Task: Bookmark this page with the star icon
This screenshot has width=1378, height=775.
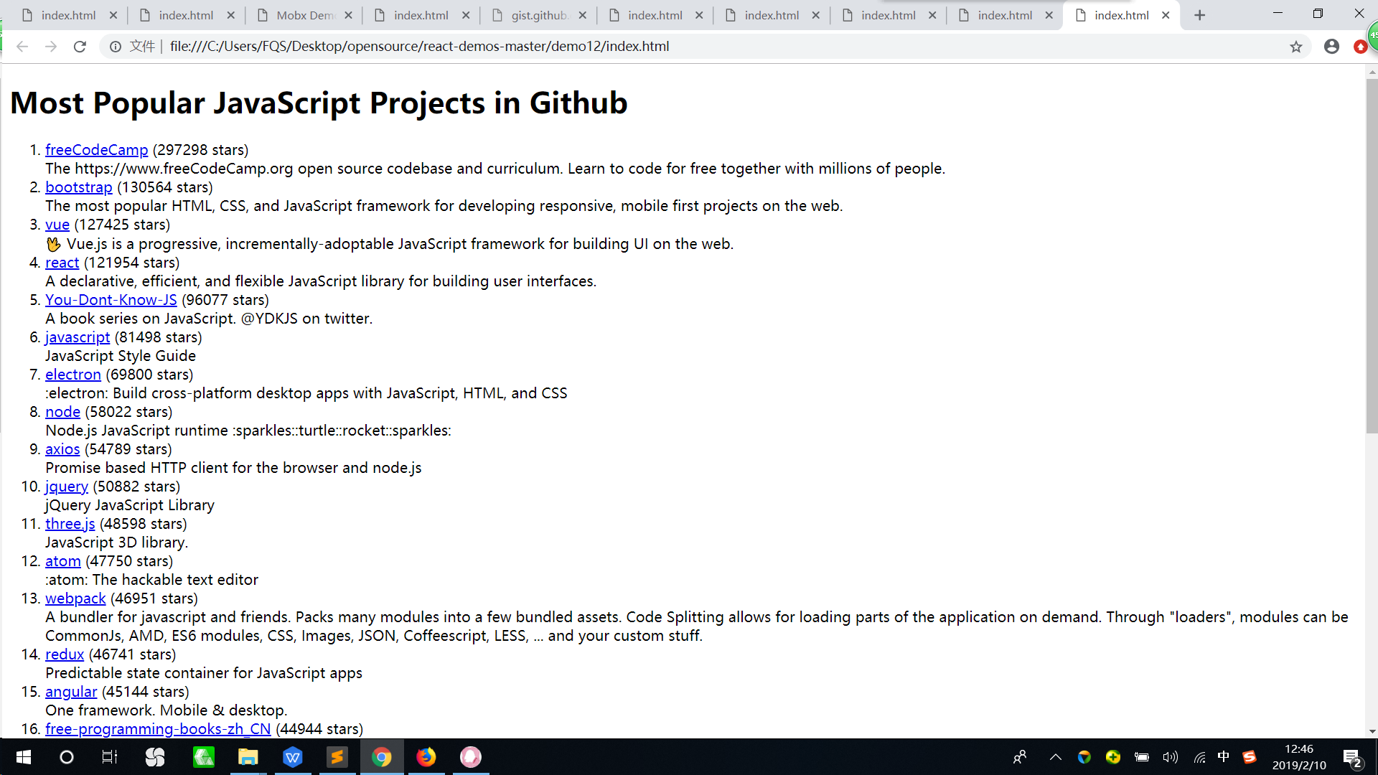Action: click(x=1296, y=47)
